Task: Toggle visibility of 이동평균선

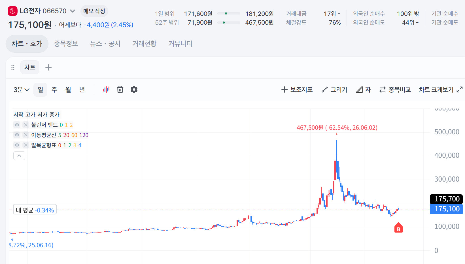Action: (17, 135)
